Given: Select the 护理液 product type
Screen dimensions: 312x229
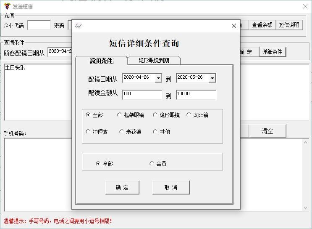Looking at the screenshot, I should tap(88, 132).
